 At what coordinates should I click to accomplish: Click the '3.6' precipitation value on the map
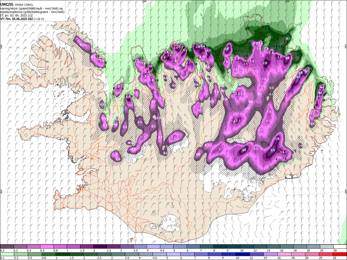[277, 139]
